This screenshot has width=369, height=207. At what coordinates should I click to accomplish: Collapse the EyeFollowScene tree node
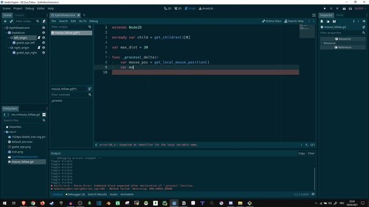(4, 28)
